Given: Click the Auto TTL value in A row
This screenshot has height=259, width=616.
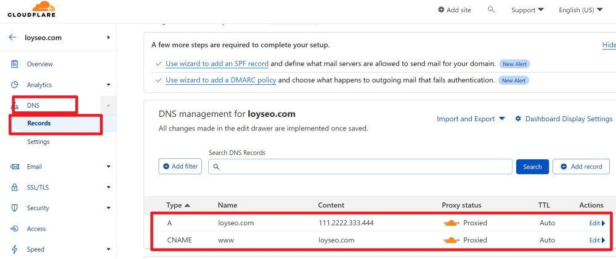Looking at the screenshot, I should pos(547,223).
